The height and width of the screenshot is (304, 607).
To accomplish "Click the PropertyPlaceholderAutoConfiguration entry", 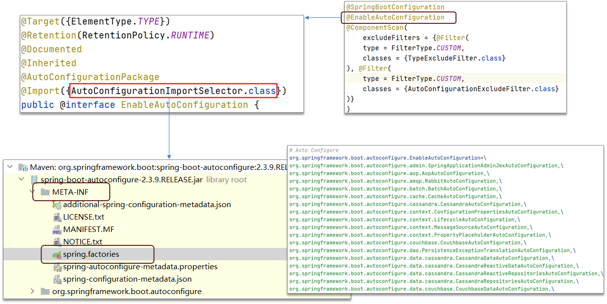I will [420, 235].
